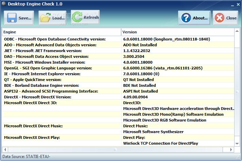This screenshot has width=242, height=161.
Task: Click the horizontal scrollbar thumb
Action: (115, 149)
